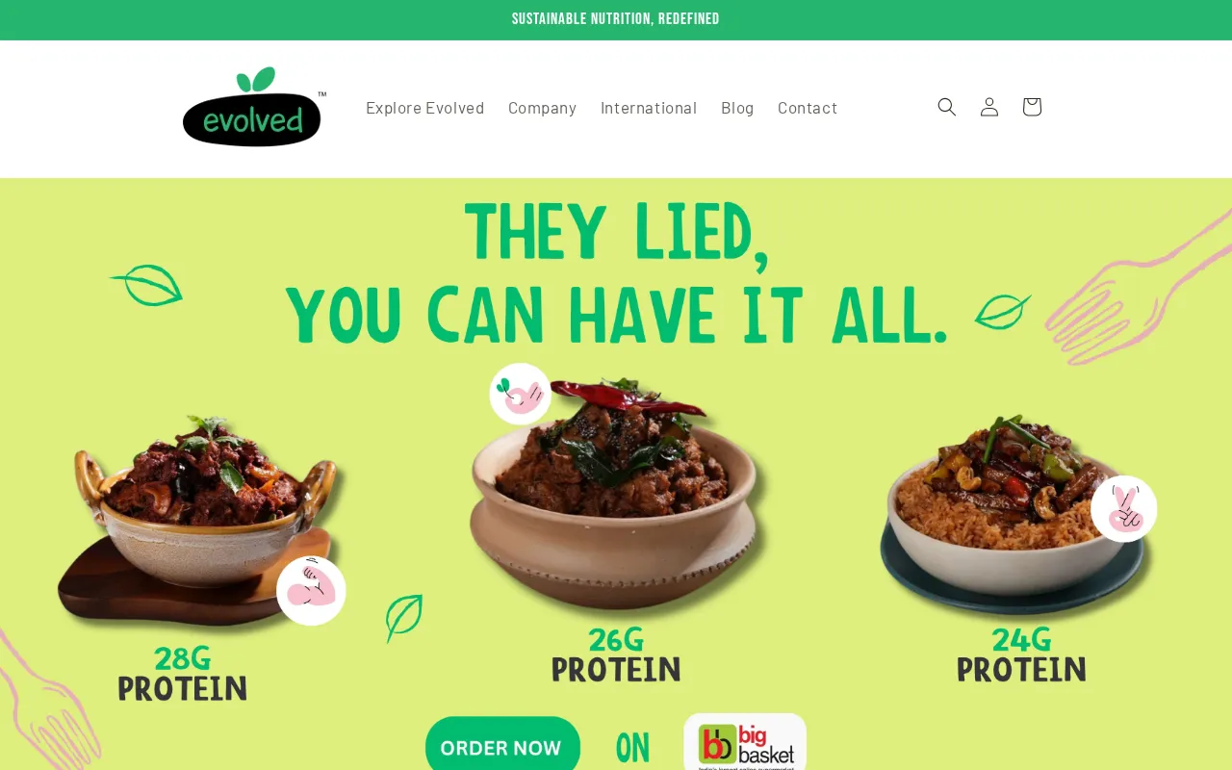Click the Evolved logo

[x=254, y=107]
